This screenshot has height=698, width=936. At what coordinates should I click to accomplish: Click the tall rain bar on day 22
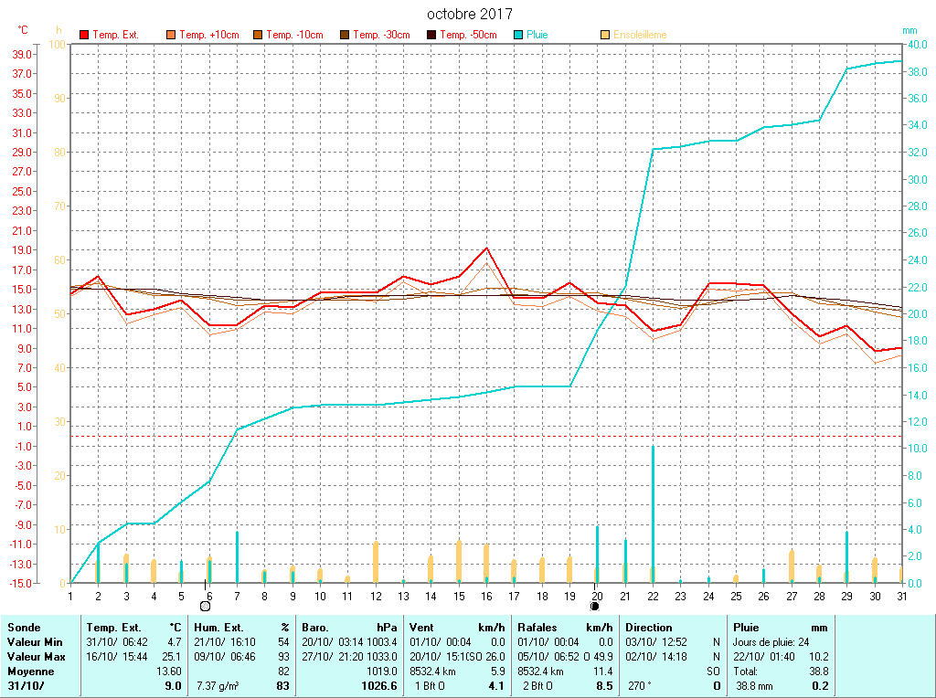(x=652, y=513)
